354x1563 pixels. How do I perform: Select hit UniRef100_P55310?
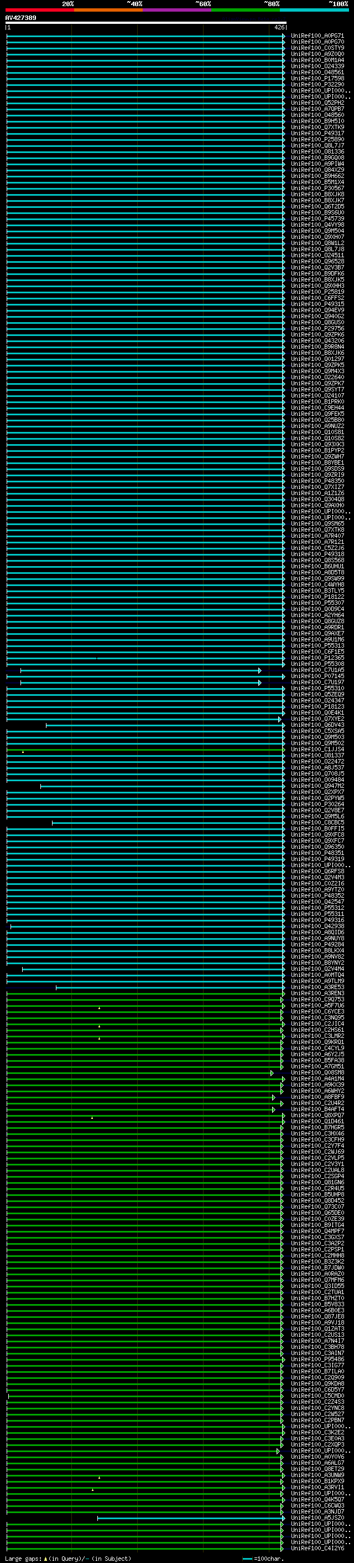tap(317, 688)
